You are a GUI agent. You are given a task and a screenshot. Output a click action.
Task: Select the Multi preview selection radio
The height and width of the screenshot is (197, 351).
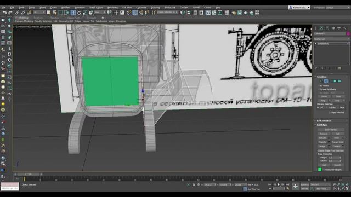(338, 108)
